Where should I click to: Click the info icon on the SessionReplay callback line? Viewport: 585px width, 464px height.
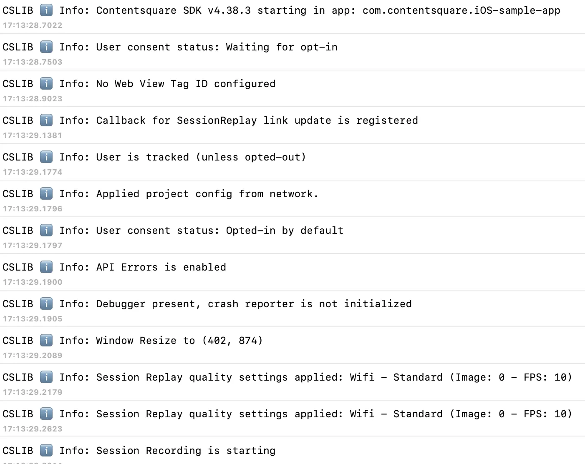(46, 120)
